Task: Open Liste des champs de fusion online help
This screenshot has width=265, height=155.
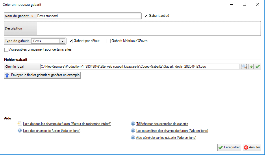Action: click(52, 131)
